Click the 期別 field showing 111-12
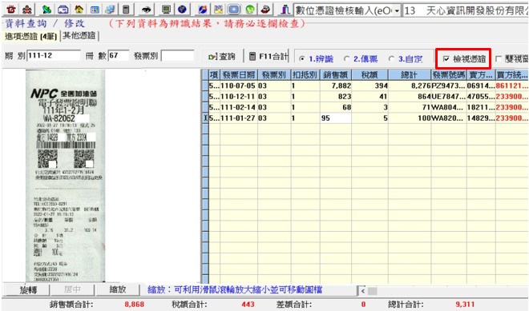Screen dimensions: 529x311 click(54, 55)
